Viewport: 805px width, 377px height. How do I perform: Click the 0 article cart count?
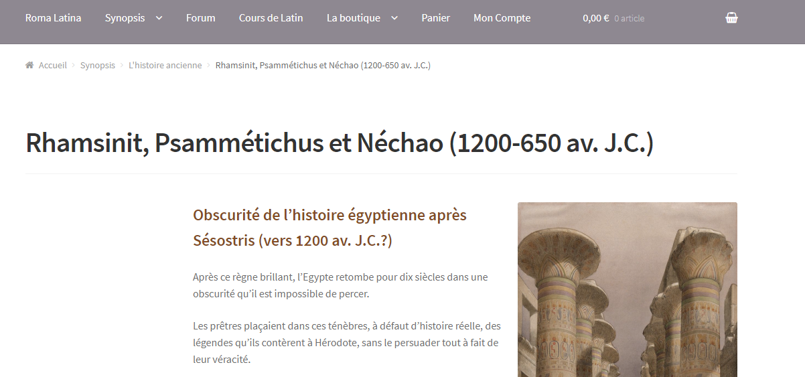click(629, 19)
